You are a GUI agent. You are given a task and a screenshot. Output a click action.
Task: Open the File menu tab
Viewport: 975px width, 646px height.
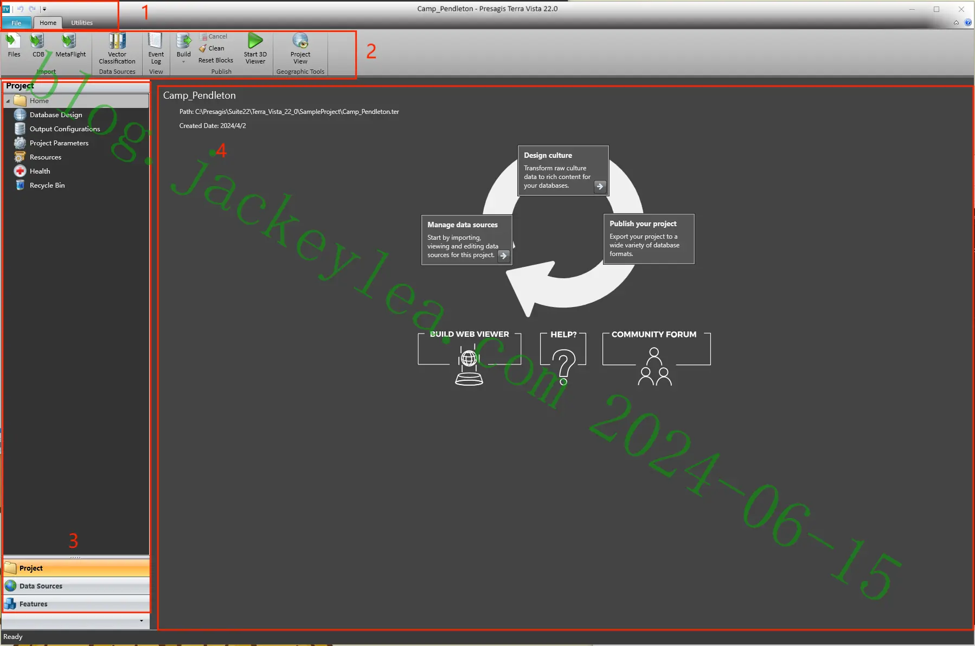tap(16, 23)
